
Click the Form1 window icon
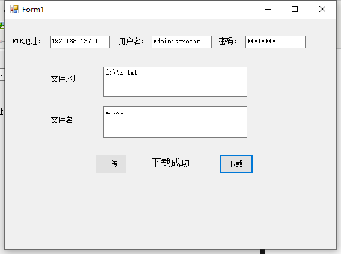14,9
